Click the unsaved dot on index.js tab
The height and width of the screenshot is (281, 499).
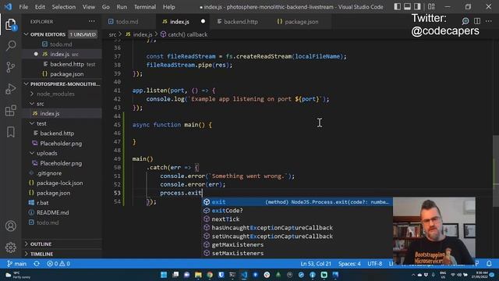(203, 21)
